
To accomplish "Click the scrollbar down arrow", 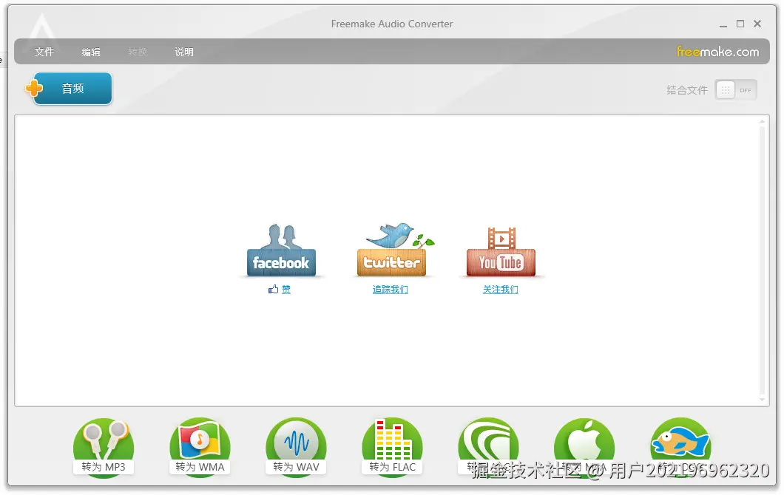I will 762,399.
